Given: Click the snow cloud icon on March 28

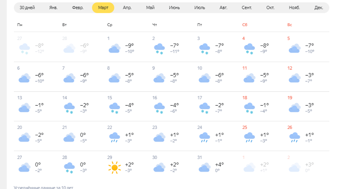Looking at the screenshot, I should (x=70, y=168).
